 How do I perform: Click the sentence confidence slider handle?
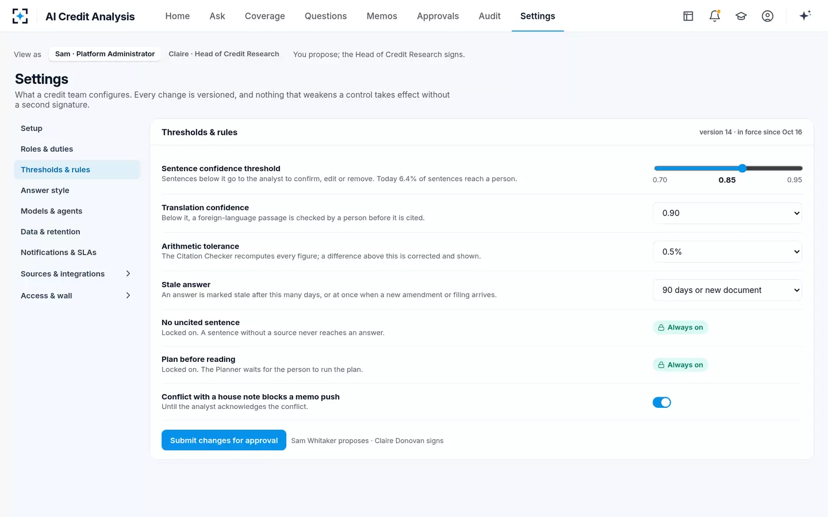point(742,168)
